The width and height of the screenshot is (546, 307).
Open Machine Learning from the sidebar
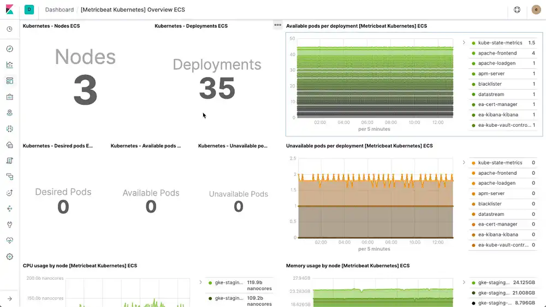click(x=9, y=129)
